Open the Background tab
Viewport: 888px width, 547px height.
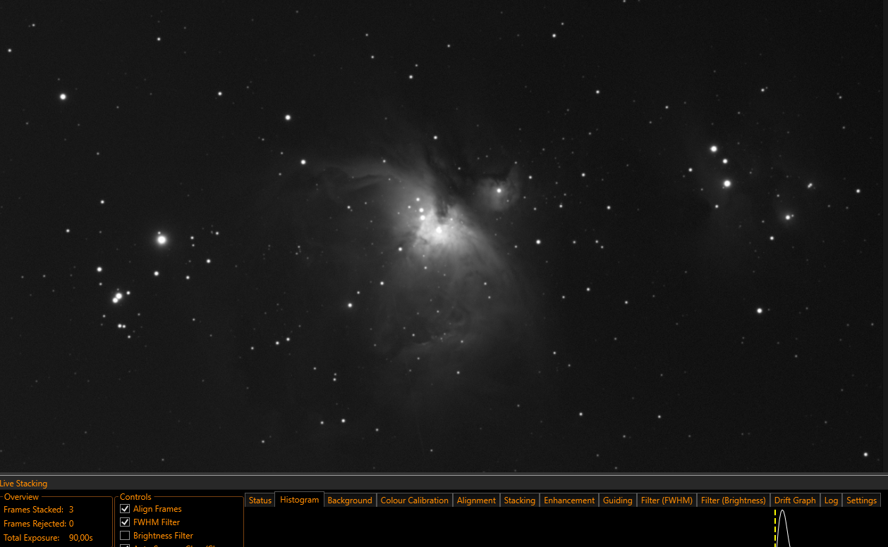(350, 500)
